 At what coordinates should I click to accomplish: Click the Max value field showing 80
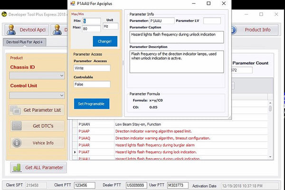91,29
